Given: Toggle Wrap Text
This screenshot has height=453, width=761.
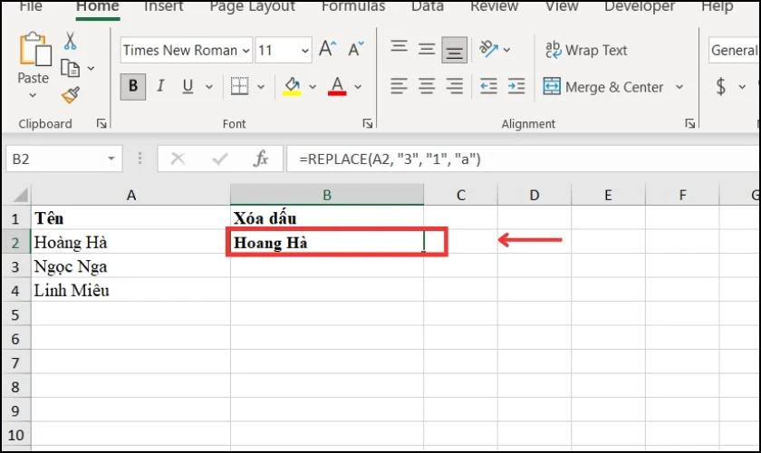Looking at the screenshot, I should coord(586,50).
